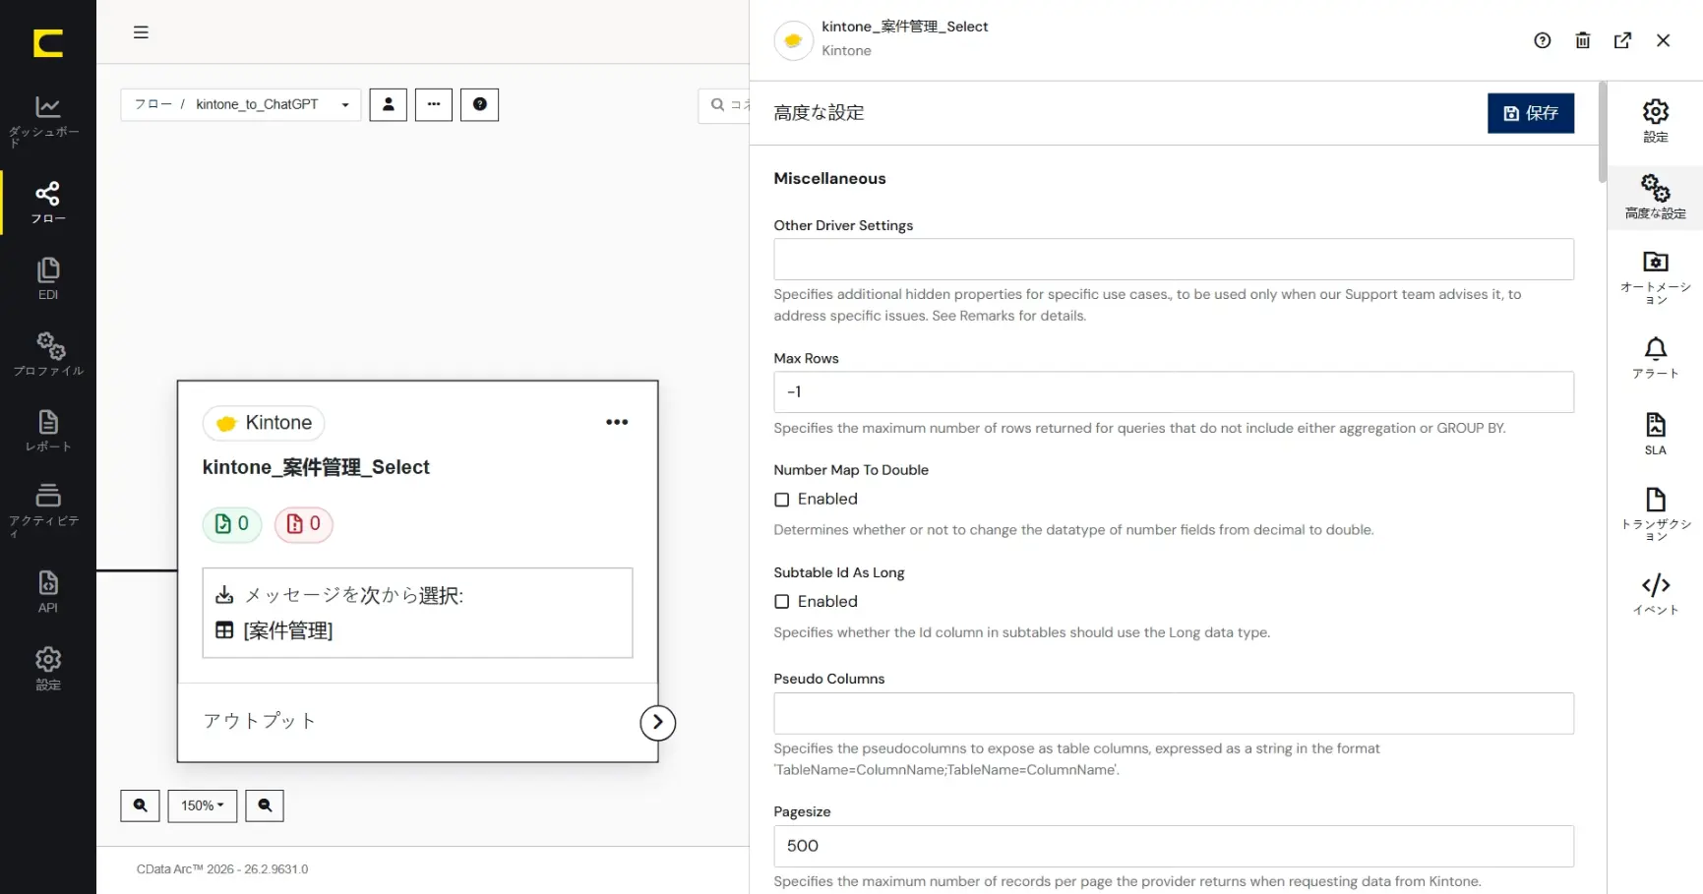Click the red error file counter
This screenshot has width=1703, height=894.
coord(303,524)
